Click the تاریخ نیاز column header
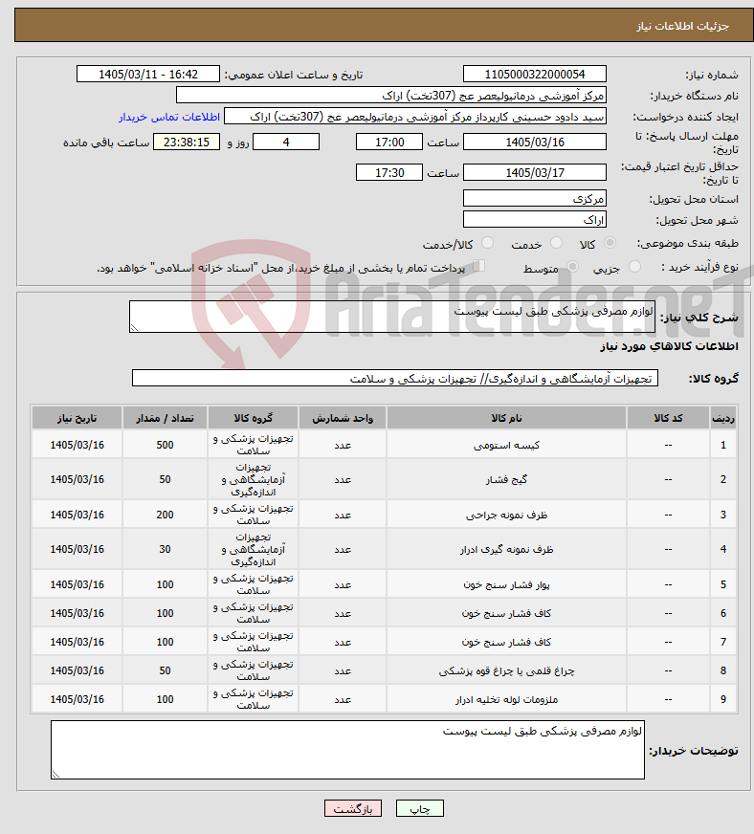Viewport: 754px width, 834px height. coord(78,418)
